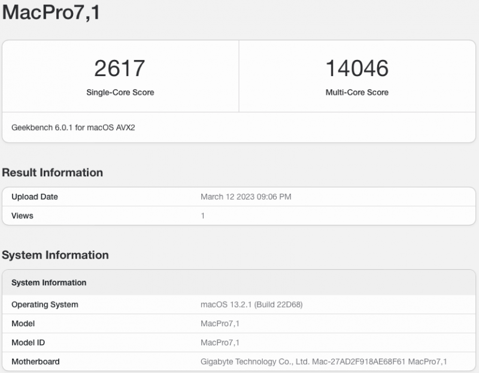Click the March 12 2023 timestamp
The height and width of the screenshot is (373, 479).
[x=246, y=196]
